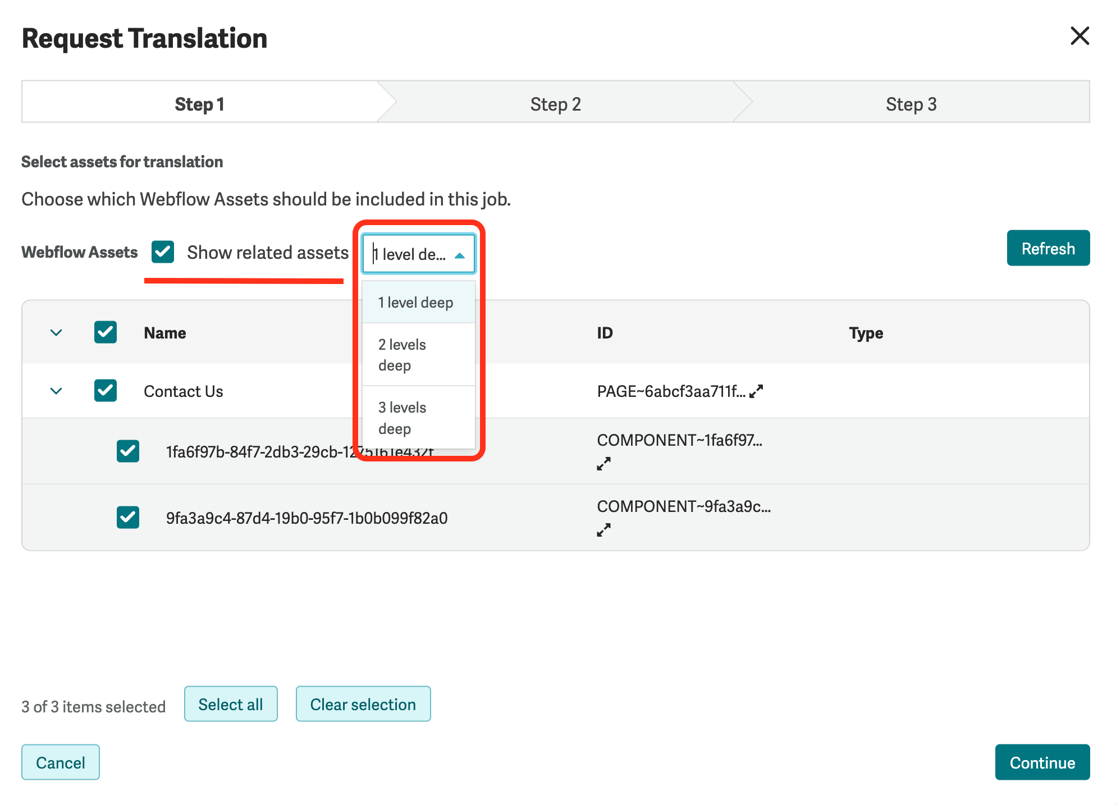The height and width of the screenshot is (805, 1116).
Task: Click the Cancel button
Action: pyautogui.click(x=61, y=762)
